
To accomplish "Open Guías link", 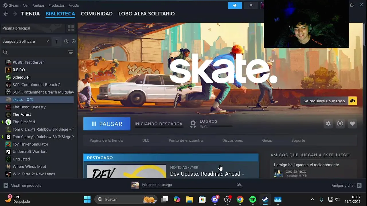I will coord(267,140).
